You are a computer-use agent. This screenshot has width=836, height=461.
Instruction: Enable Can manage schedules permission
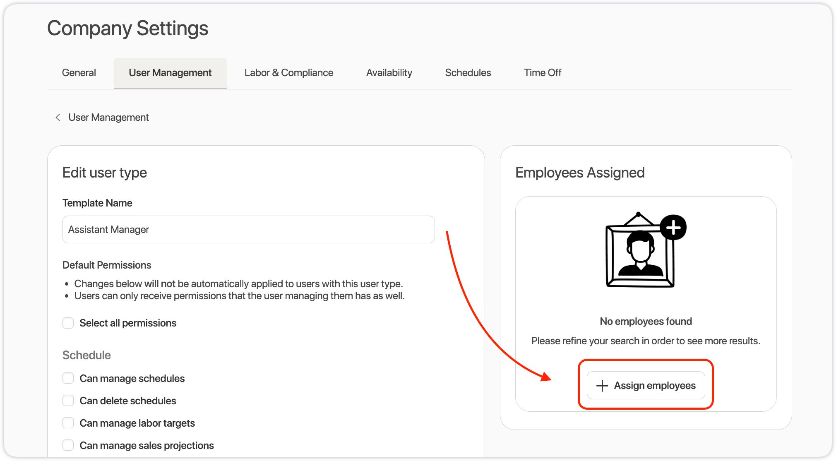click(x=68, y=378)
